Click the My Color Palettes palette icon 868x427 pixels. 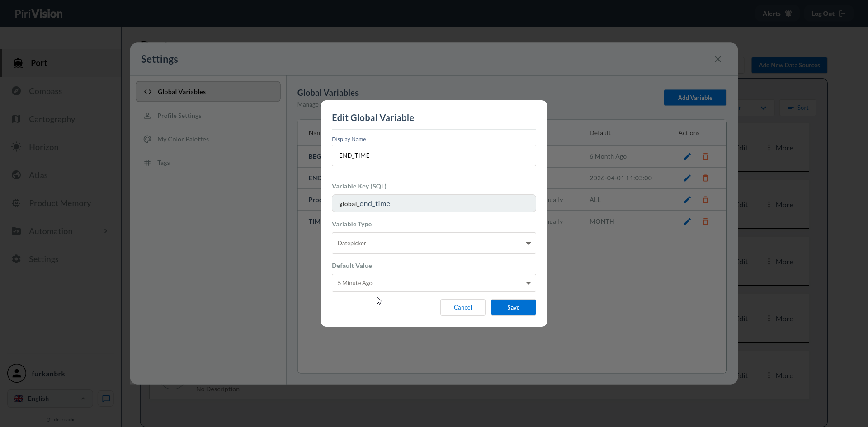pos(147,139)
